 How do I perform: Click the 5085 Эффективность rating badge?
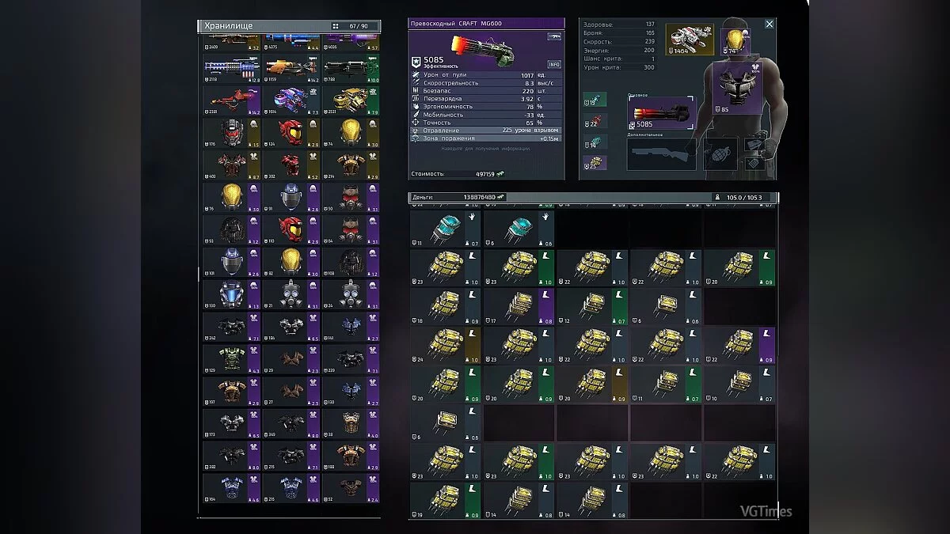434,61
